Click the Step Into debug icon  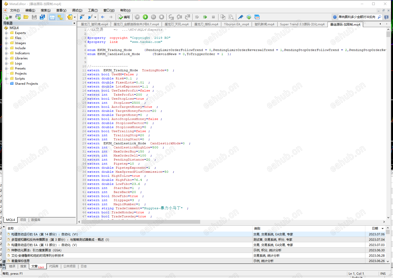[x=171, y=17]
